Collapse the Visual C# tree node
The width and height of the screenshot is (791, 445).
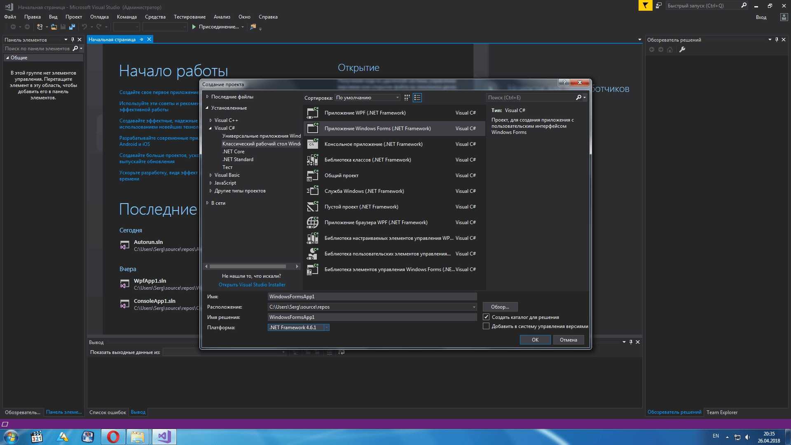[211, 128]
